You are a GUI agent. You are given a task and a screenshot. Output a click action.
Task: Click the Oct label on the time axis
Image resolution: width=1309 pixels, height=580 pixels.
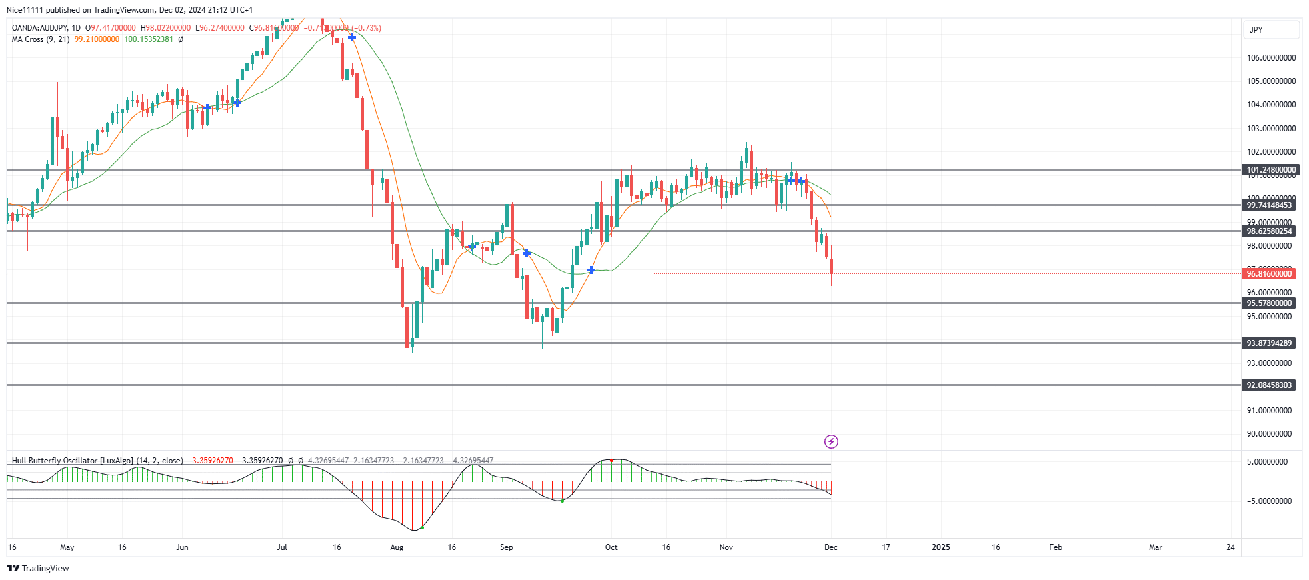611,547
